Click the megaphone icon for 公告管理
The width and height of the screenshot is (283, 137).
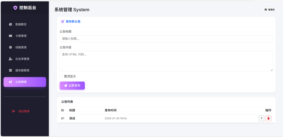coord(11,82)
